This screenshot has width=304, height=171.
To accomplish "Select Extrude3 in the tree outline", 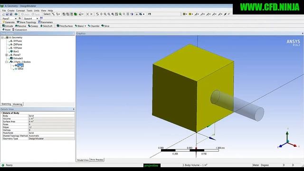I will point(18,58).
